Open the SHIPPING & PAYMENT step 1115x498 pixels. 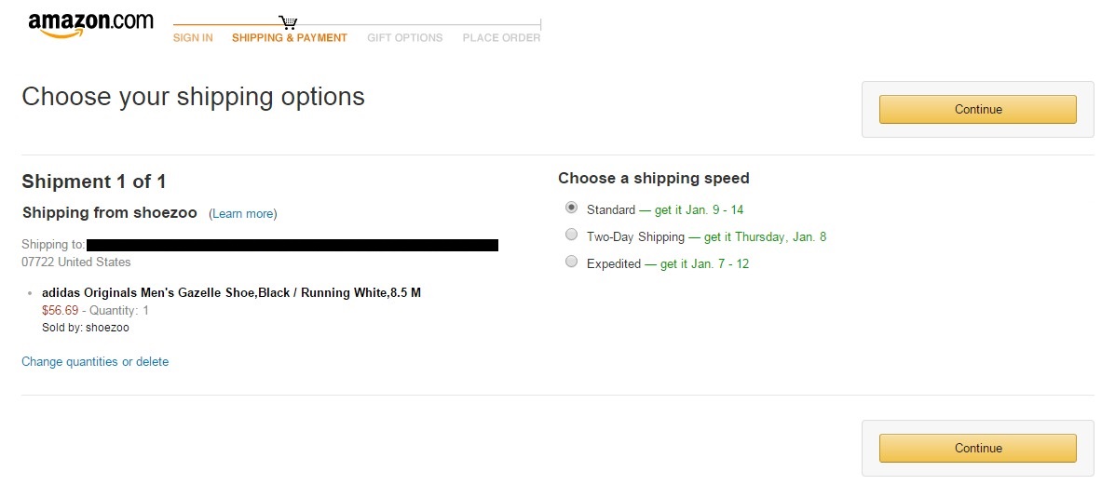[290, 38]
